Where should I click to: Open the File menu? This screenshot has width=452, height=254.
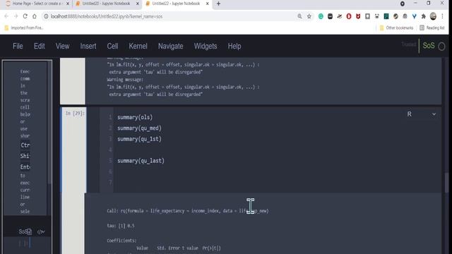pyautogui.click(x=18, y=46)
